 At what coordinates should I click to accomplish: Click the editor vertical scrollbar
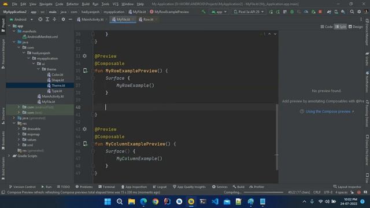point(276,137)
